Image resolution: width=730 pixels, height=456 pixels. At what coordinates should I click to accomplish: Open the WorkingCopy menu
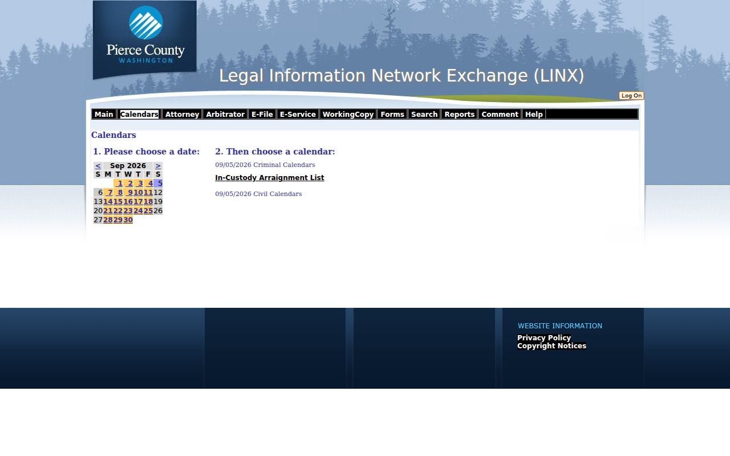click(x=348, y=115)
